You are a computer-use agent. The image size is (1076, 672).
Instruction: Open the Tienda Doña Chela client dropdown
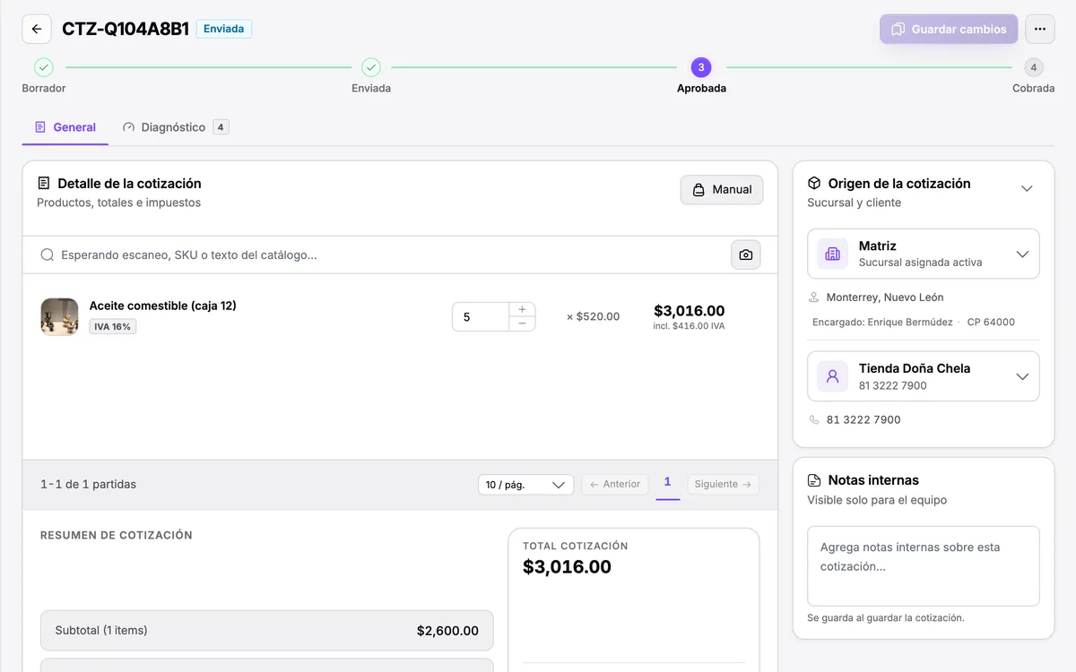pyautogui.click(x=924, y=376)
